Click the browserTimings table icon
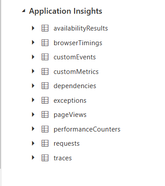 [x=45, y=43]
